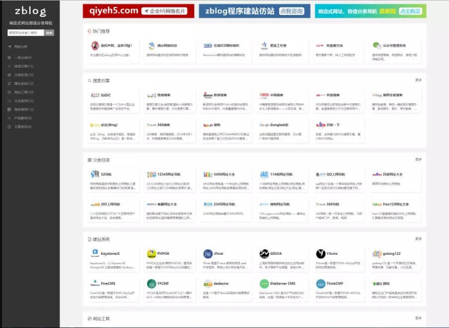449x328 pixels.
Task: Open the JFinal site icon
Action: pos(207,253)
